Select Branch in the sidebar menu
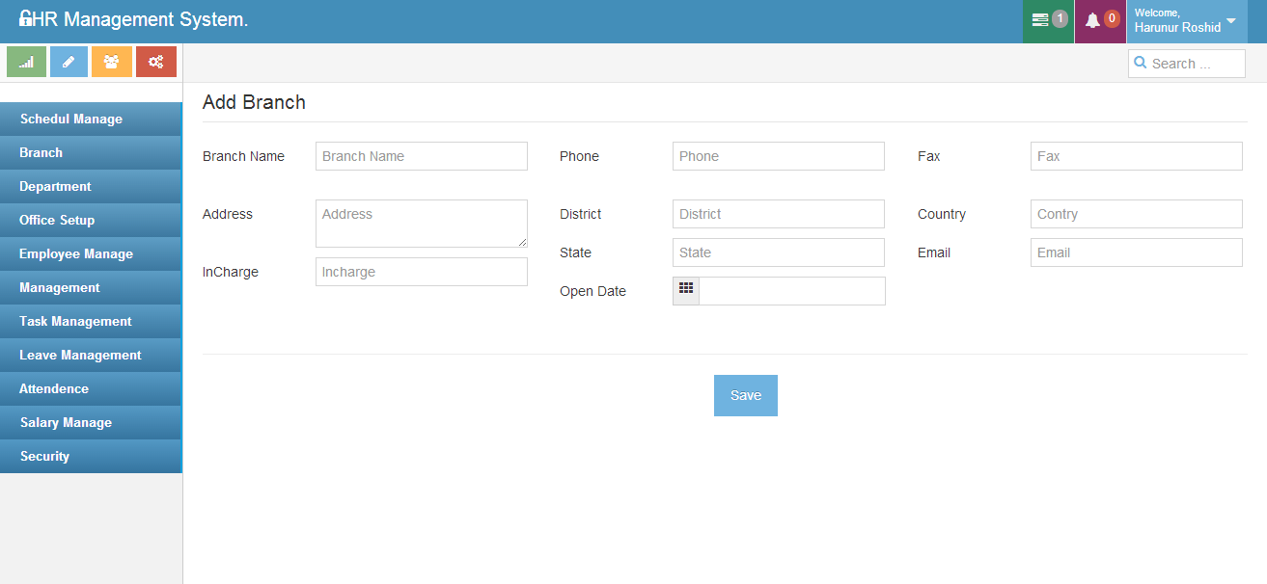 coord(41,152)
